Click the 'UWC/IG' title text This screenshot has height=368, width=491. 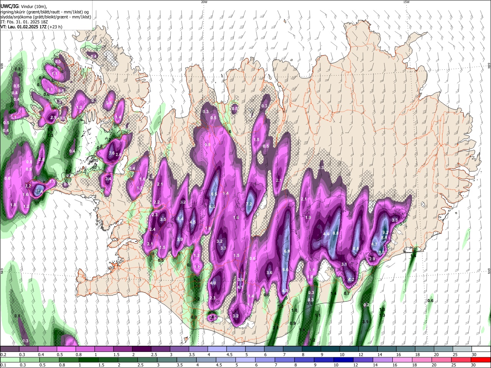pyautogui.click(x=9, y=7)
